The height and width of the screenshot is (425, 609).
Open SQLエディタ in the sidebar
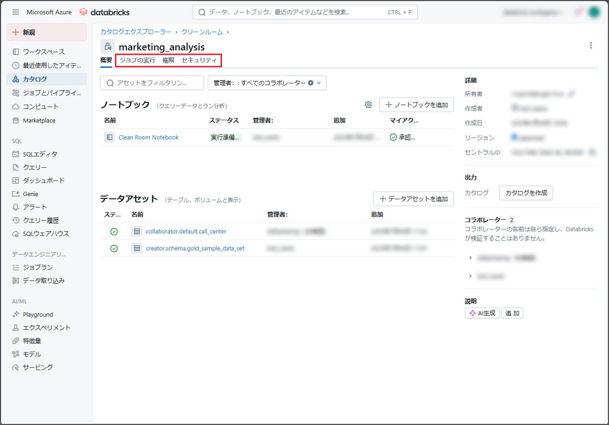(47, 154)
